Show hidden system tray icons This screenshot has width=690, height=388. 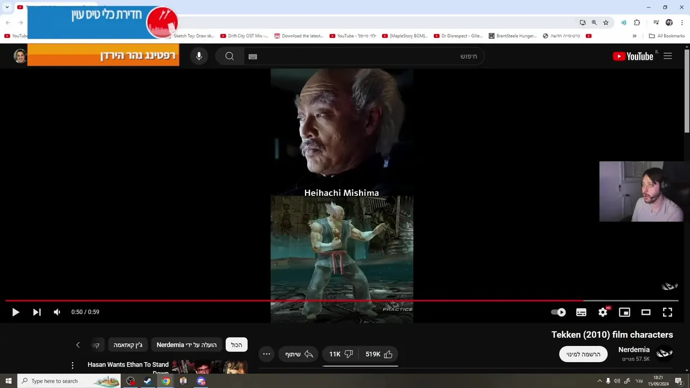(x=599, y=381)
